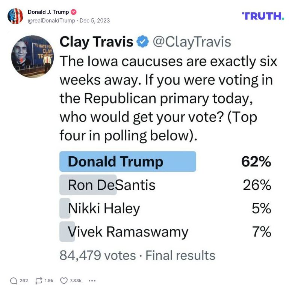This screenshot has width=292, height=292.
Task: Click the ReTruth arrows icon
Action: pos(38,280)
